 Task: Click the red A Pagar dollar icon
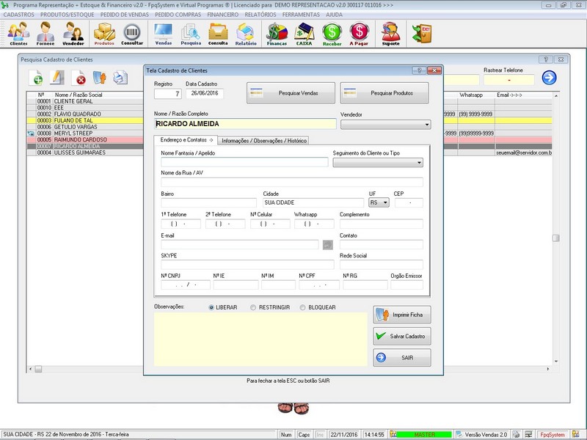point(359,33)
